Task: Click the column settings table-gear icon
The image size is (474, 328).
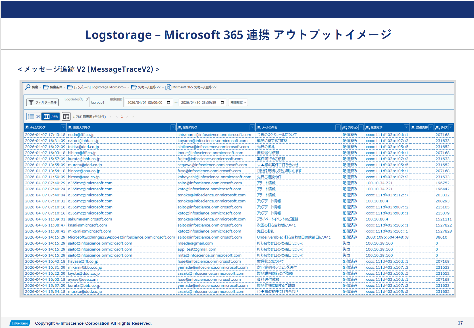Action: pos(66,116)
